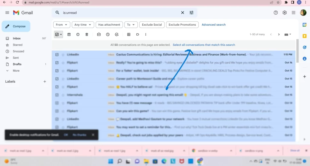Image resolution: width=310 pixels, height=166 pixels.
Task: Toggle the Exclude Social filter chip
Action: [152, 25]
